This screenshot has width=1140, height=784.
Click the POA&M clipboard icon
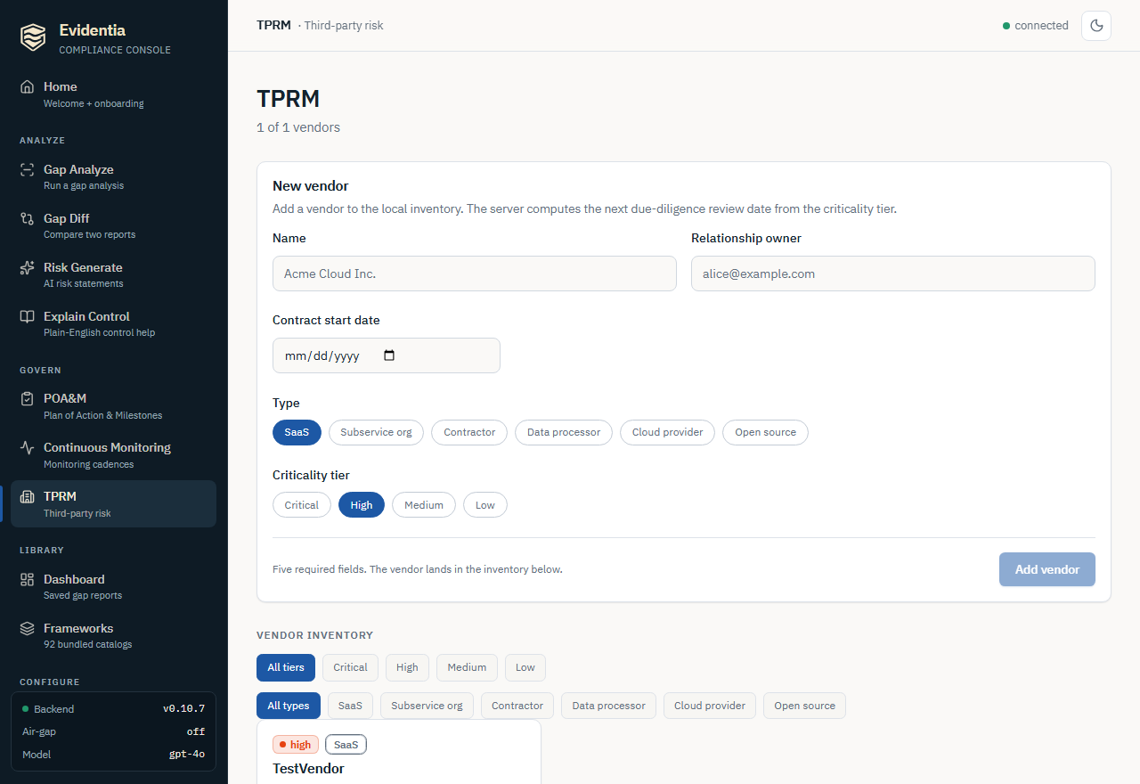27,398
